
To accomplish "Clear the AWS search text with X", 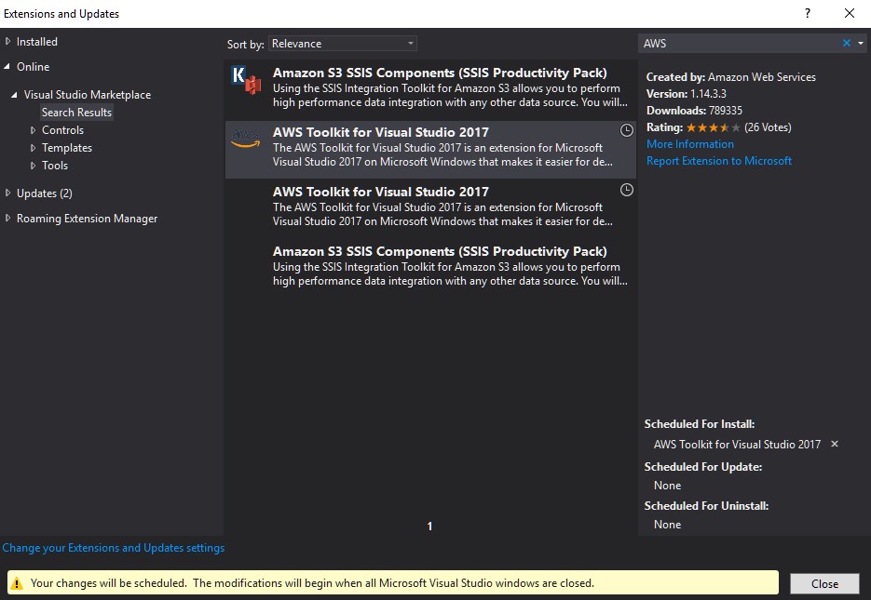I will (x=847, y=44).
